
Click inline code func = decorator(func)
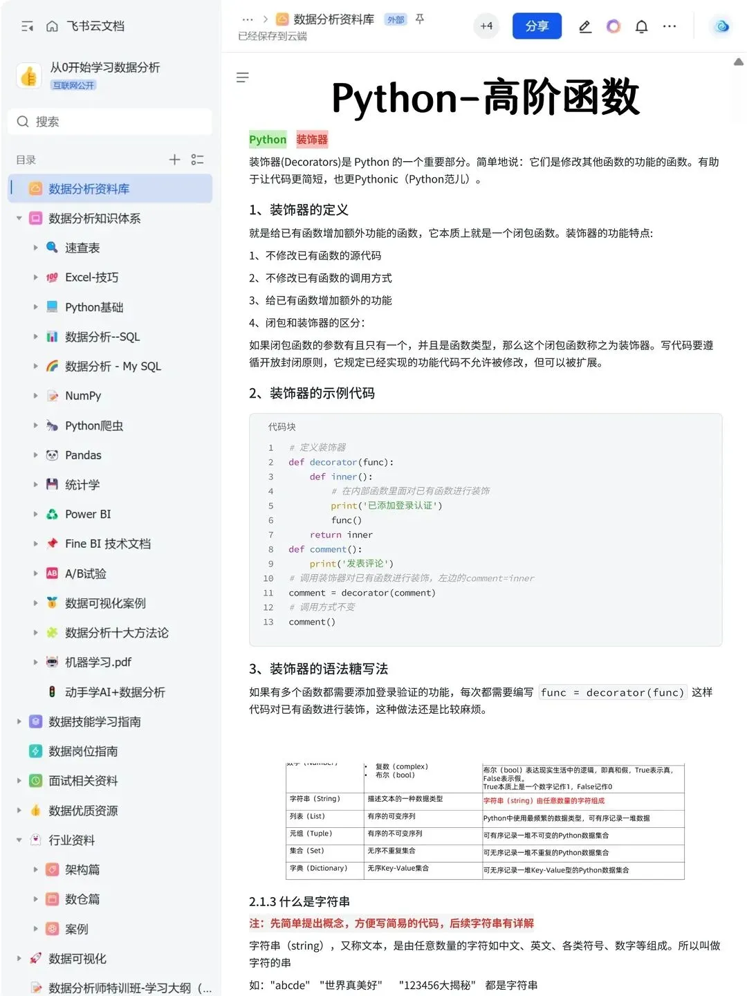[x=613, y=692]
